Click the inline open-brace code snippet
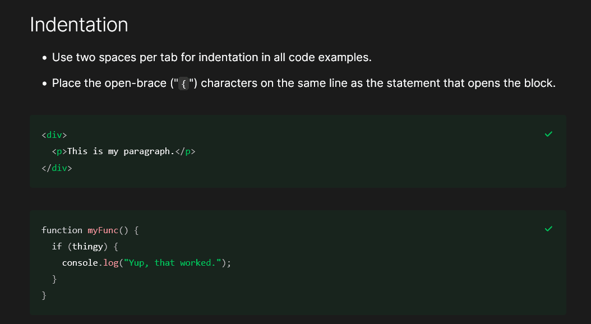The width and height of the screenshot is (591, 324). [x=184, y=84]
